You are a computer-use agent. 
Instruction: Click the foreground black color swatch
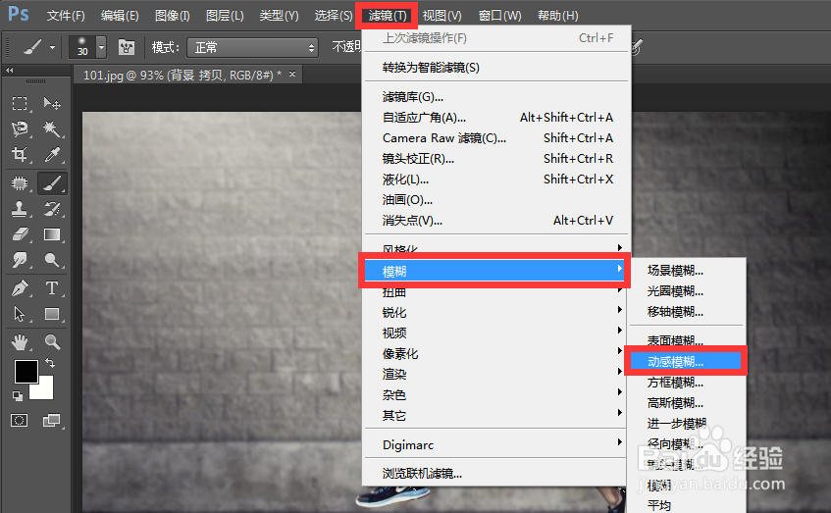26,371
